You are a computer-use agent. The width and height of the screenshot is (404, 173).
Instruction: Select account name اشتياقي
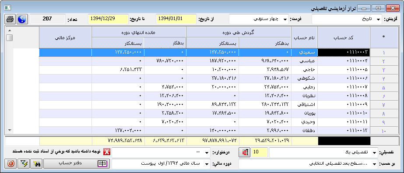coord(304,105)
